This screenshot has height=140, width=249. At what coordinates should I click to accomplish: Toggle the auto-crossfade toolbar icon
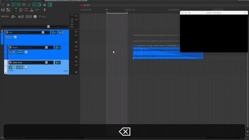click(x=14, y=5)
